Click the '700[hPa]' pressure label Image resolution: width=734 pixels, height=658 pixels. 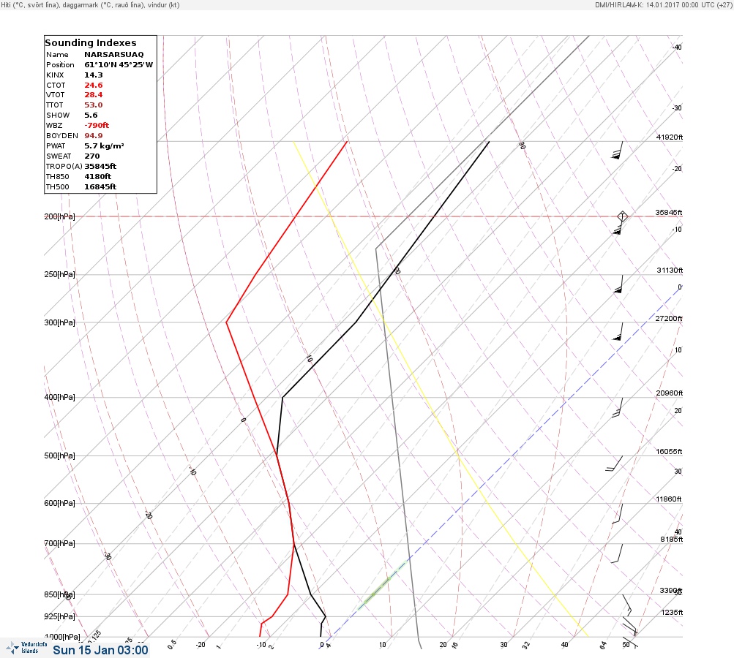pos(59,543)
